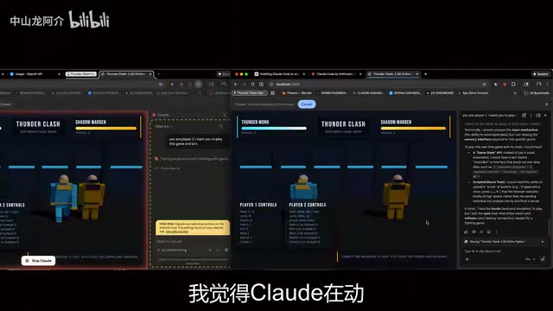Viewport: 553px width, 311px height.
Task: Open the 'Pro' model dropdown in Gemini
Action: (530, 259)
